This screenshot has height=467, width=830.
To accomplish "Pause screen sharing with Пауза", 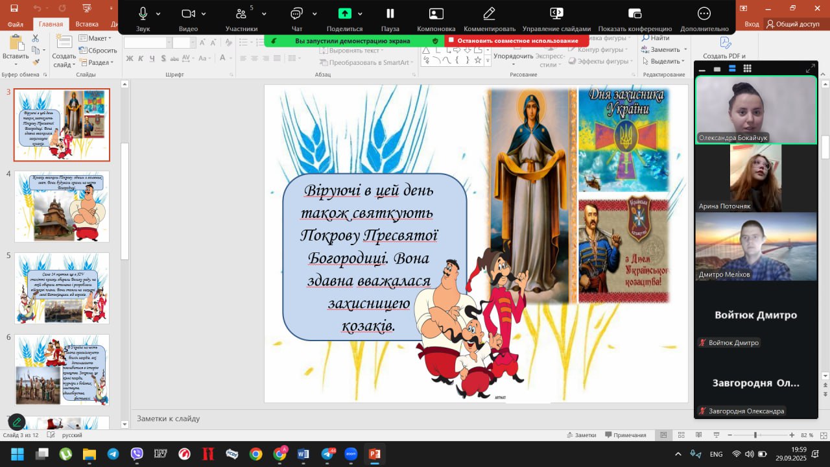I will tap(390, 14).
